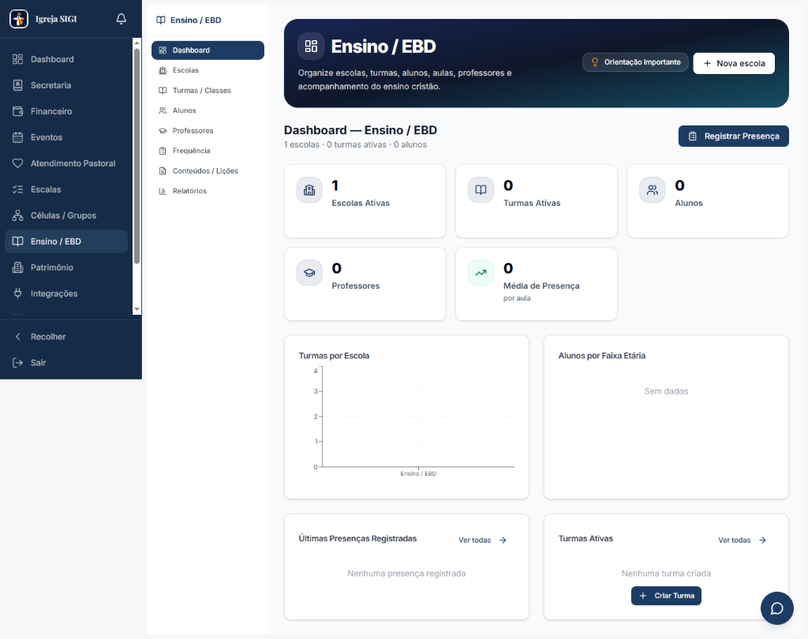The height and width of the screenshot is (639, 808).
Task: Click the Nova escola button
Action: (x=734, y=63)
